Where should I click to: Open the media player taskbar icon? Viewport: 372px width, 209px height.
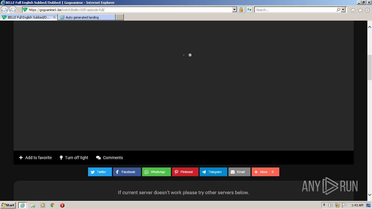[43, 205]
